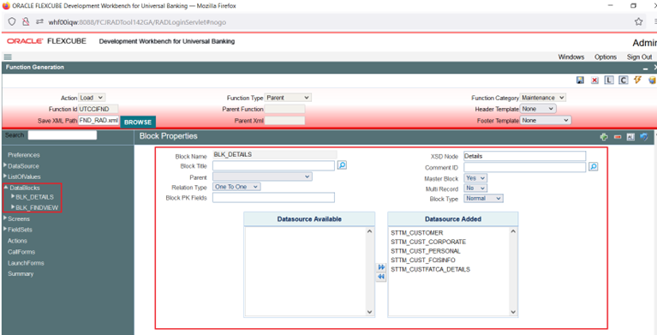Click the shield tracking protection icon
Viewport: 657px width, 335px height.
coord(12,21)
